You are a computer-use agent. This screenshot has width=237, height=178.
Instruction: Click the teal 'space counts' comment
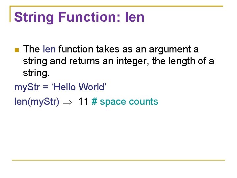129,102
